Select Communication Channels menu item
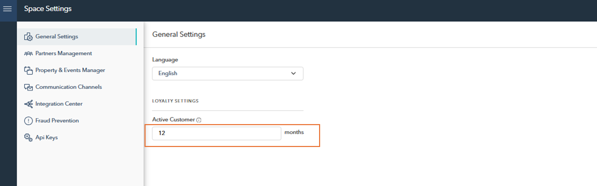597x186 pixels. [x=77, y=87]
